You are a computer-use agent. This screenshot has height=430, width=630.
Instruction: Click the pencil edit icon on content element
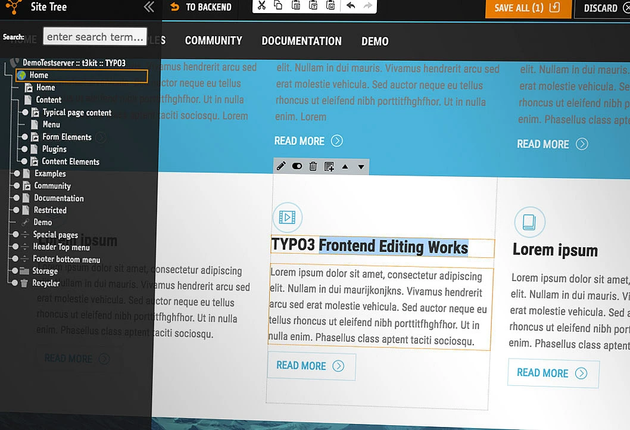(281, 167)
